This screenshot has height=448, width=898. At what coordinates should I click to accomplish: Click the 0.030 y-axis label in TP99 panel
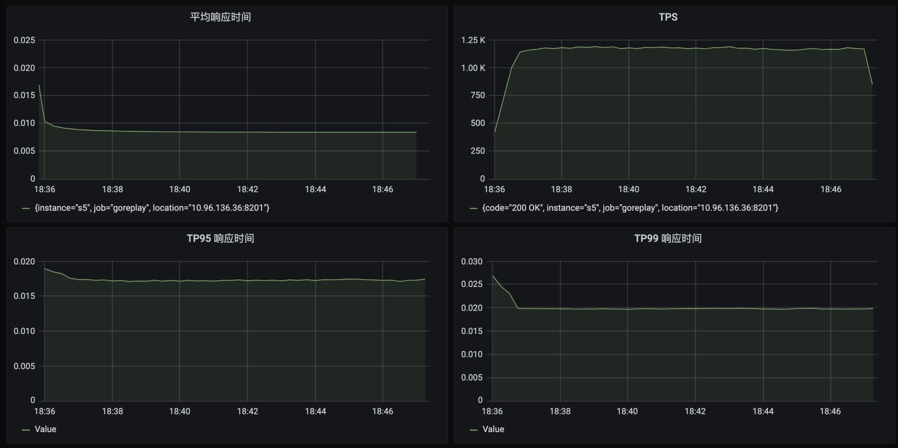(472, 262)
